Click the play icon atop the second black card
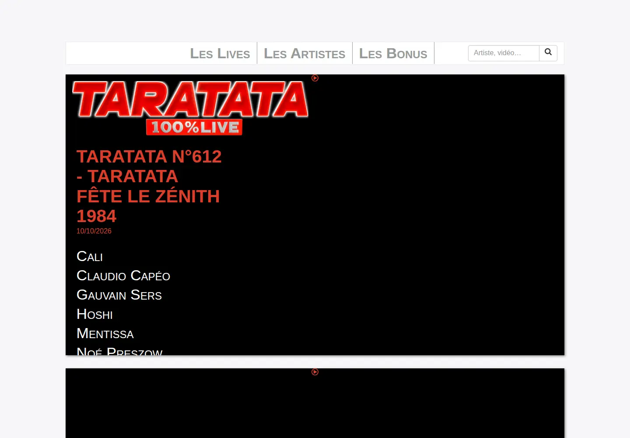This screenshot has width=630, height=438. (x=315, y=372)
